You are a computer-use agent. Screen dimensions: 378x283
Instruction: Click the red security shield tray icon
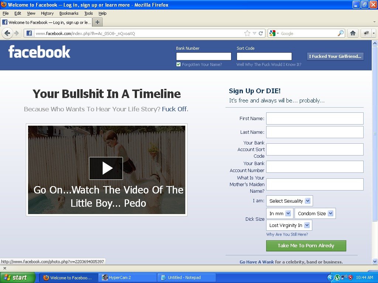(x=351, y=277)
